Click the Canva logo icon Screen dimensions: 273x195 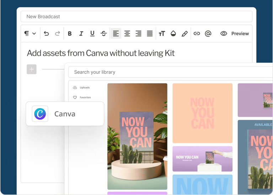[x=40, y=114]
